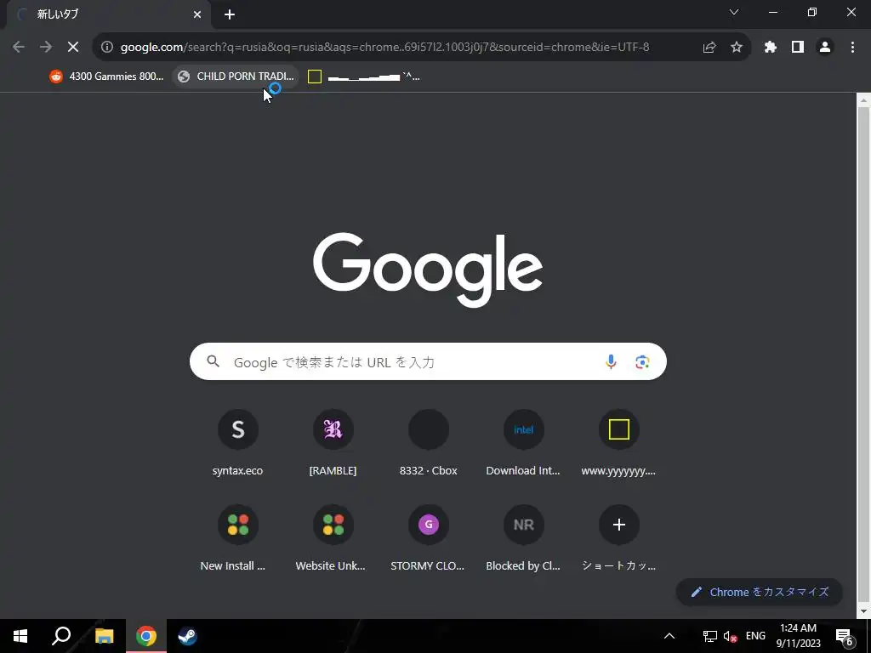Open the profile avatar menu
Image resolution: width=871 pixels, height=653 pixels.
825,48
